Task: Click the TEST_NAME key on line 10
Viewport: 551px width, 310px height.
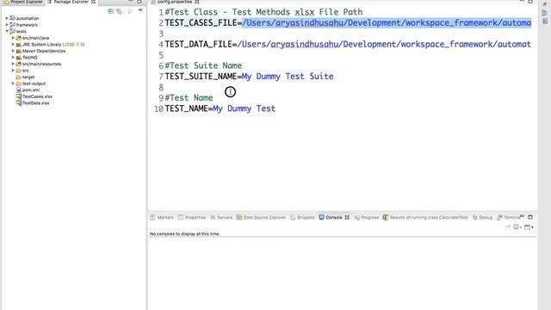Action: tap(186, 108)
